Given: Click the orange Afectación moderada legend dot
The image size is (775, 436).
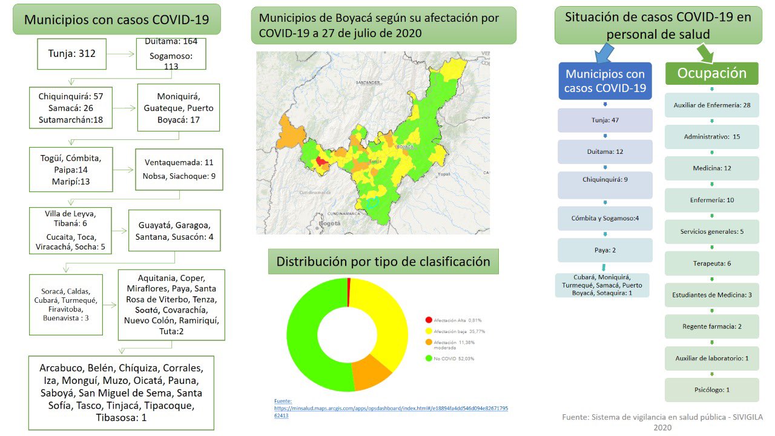Looking at the screenshot, I should 429,343.
